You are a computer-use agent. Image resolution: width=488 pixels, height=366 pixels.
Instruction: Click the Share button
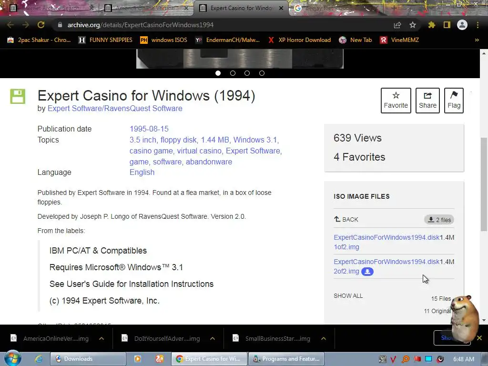427,101
